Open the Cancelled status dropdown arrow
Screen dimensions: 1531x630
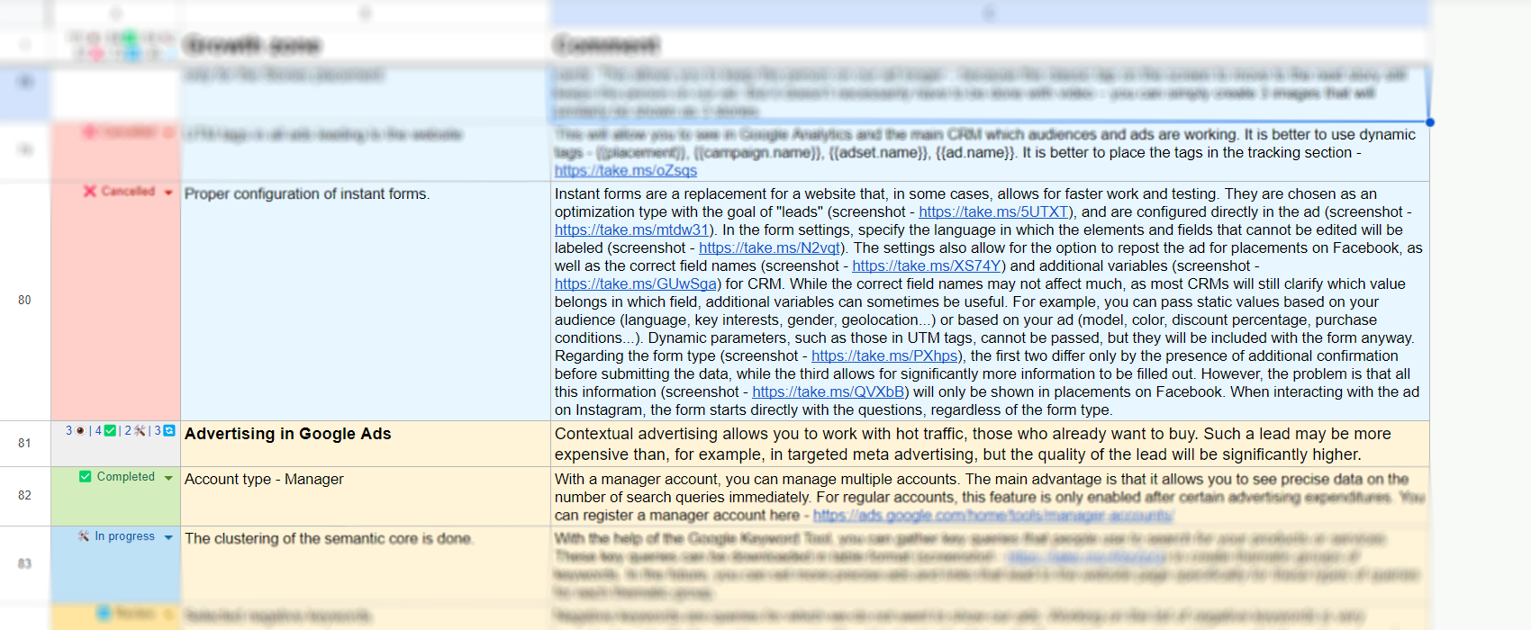pos(168,193)
